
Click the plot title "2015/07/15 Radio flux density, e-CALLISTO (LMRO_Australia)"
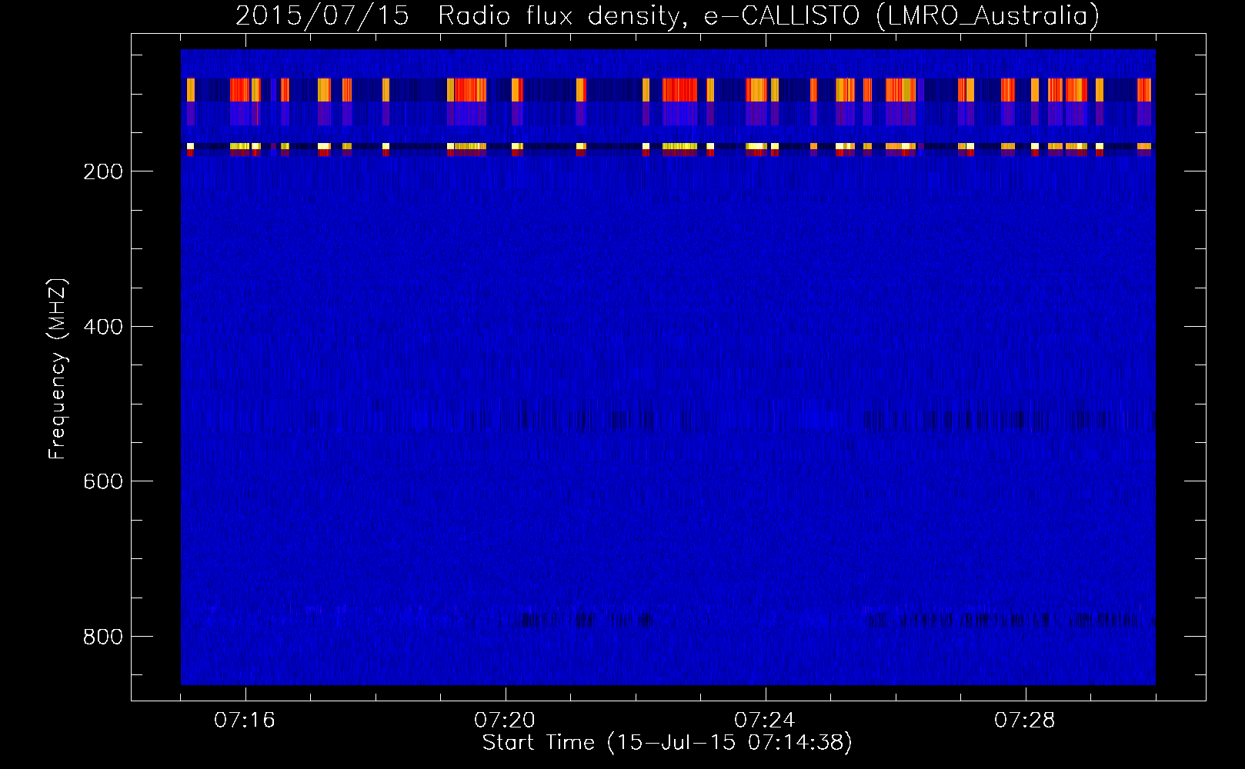667,15
